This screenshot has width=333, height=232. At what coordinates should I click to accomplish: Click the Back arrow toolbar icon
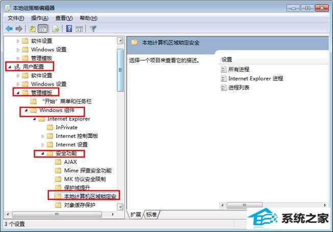point(9,28)
